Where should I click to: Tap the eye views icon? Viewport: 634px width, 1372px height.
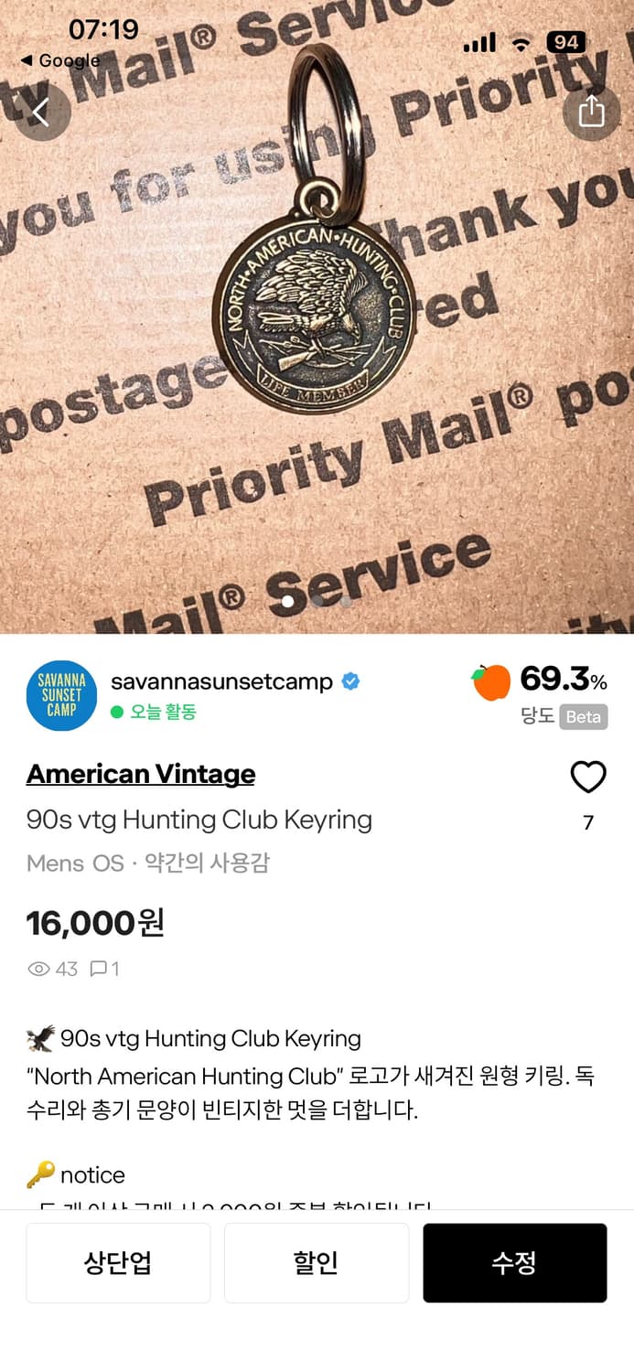tap(38, 969)
